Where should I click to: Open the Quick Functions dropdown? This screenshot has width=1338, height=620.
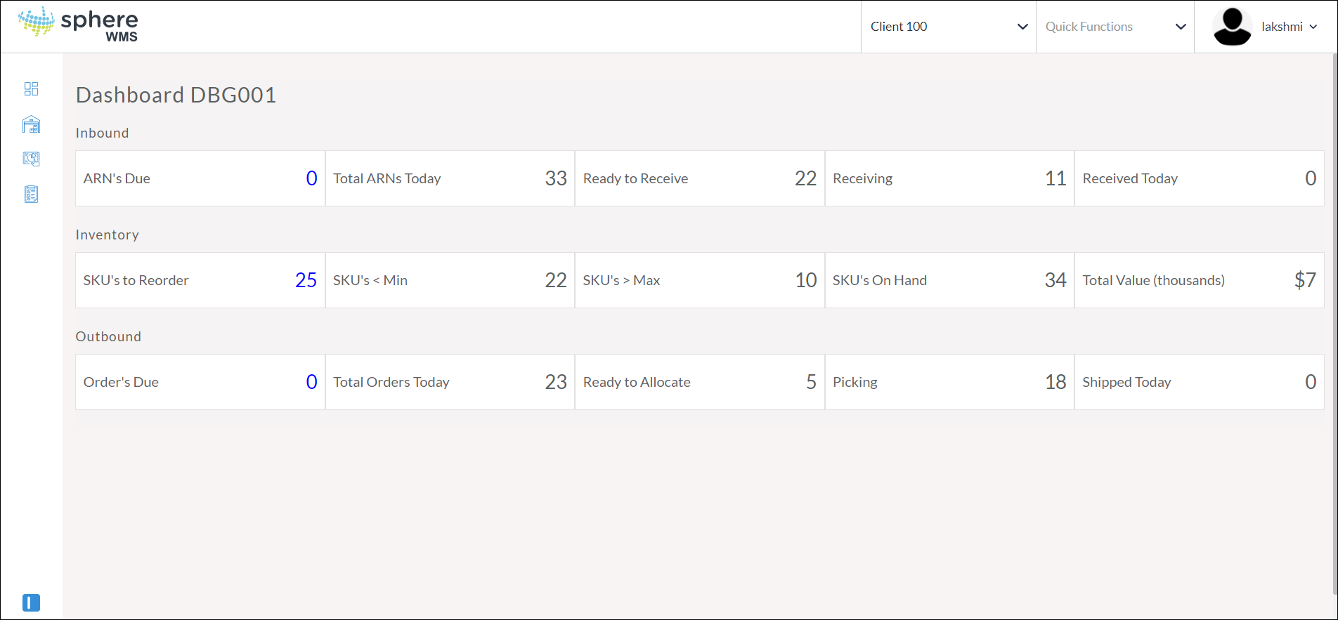(1115, 27)
